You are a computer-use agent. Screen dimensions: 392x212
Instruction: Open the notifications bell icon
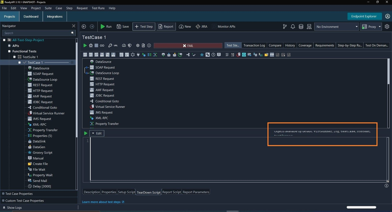click(x=293, y=27)
